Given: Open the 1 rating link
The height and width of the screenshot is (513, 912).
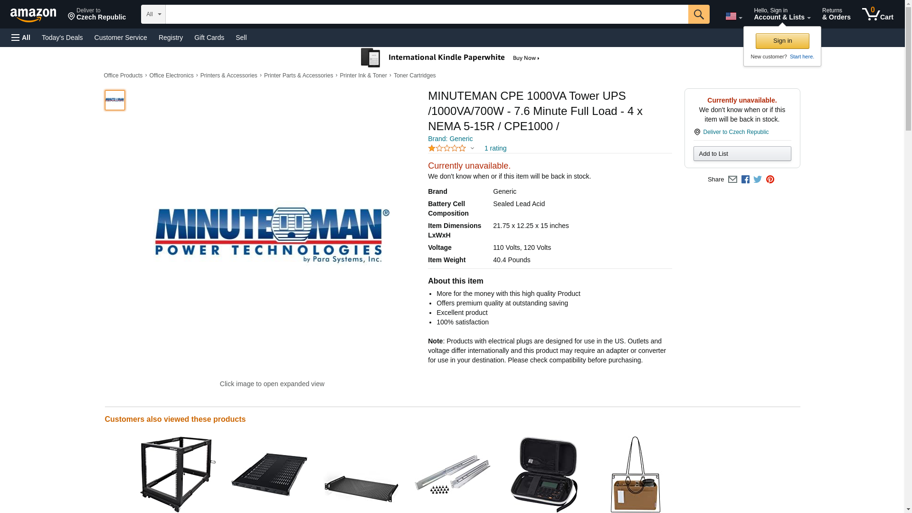Looking at the screenshot, I should 495,148.
